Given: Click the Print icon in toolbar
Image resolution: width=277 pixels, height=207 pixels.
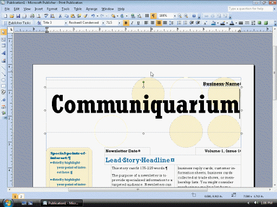Looking at the screenshot, I should [32, 16].
